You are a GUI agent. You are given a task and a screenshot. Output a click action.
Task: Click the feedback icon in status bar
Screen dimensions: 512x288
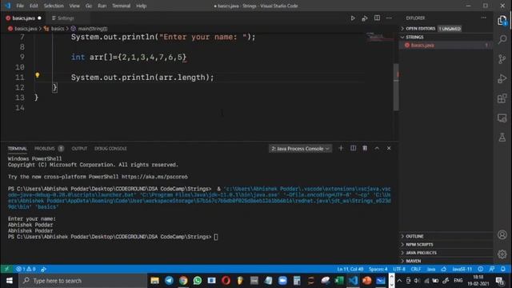click(492, 269)
